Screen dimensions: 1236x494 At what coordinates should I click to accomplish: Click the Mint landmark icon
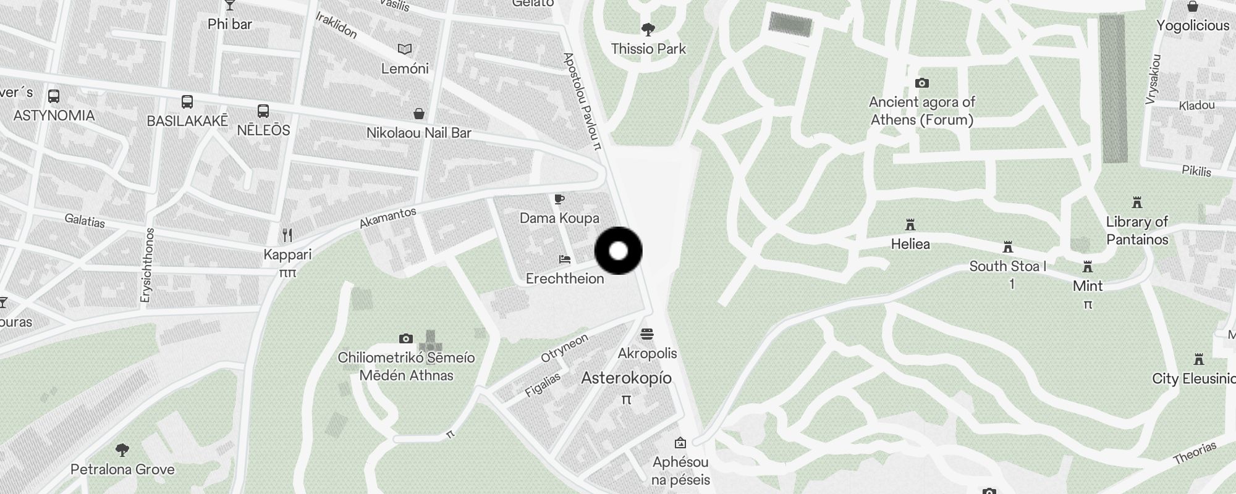[x=1088, y=267]
